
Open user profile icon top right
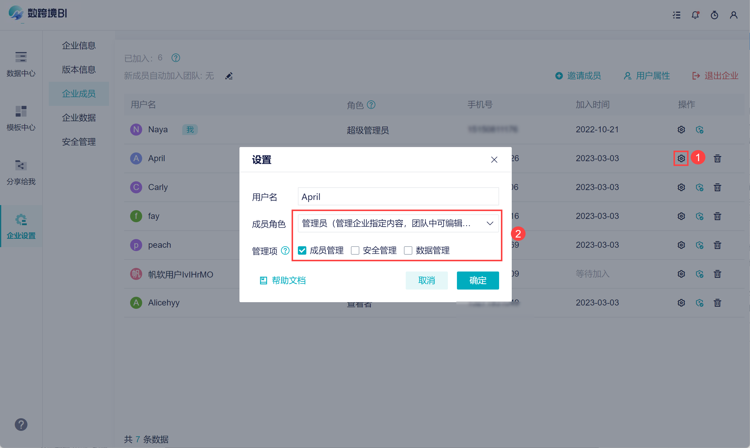(x=733, y=15)
